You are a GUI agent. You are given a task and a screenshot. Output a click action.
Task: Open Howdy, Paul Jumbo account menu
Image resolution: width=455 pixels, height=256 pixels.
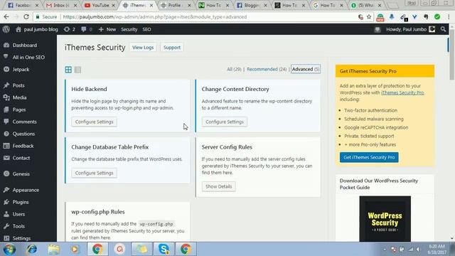click(410, 29)
